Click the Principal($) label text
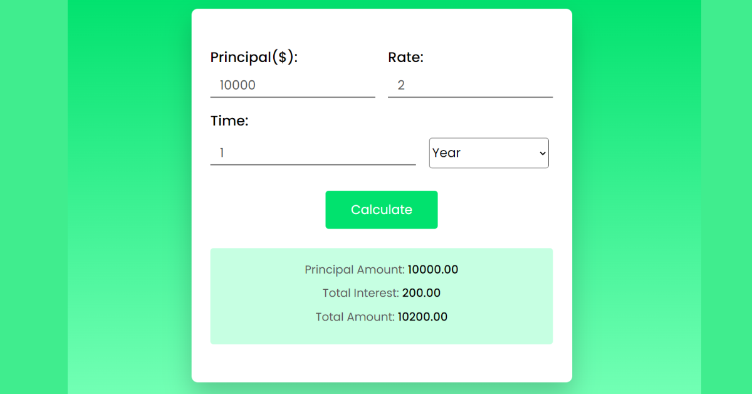 [x=254, y=57]
